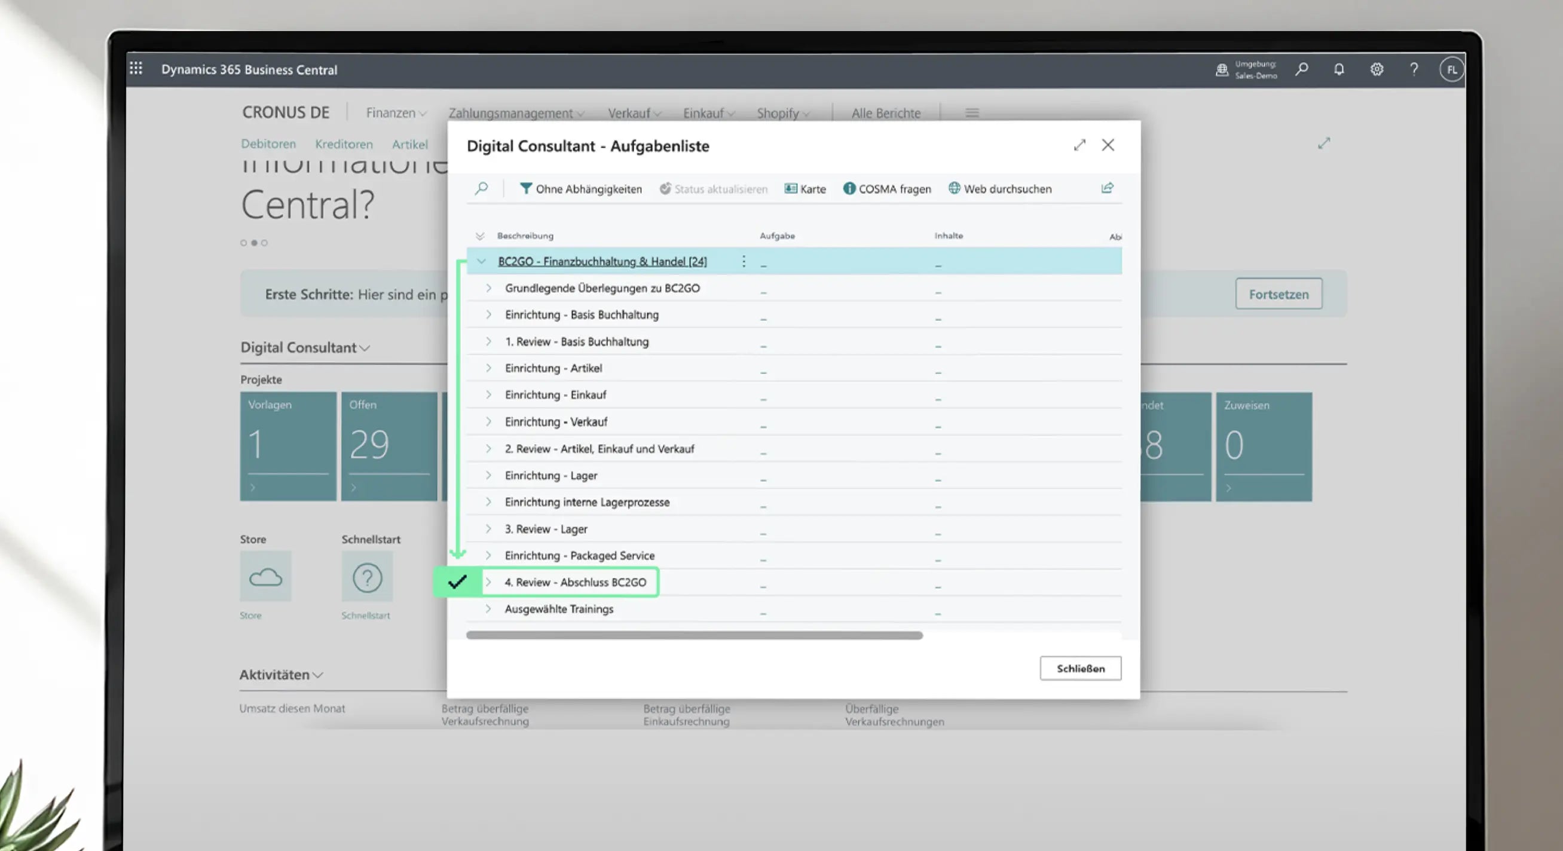Click the search icon in the Aufgabenliste dialog
The image size is (1563, 851).
coord(481,189)
